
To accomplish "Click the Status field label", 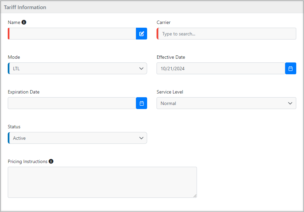I will (14, 127).
